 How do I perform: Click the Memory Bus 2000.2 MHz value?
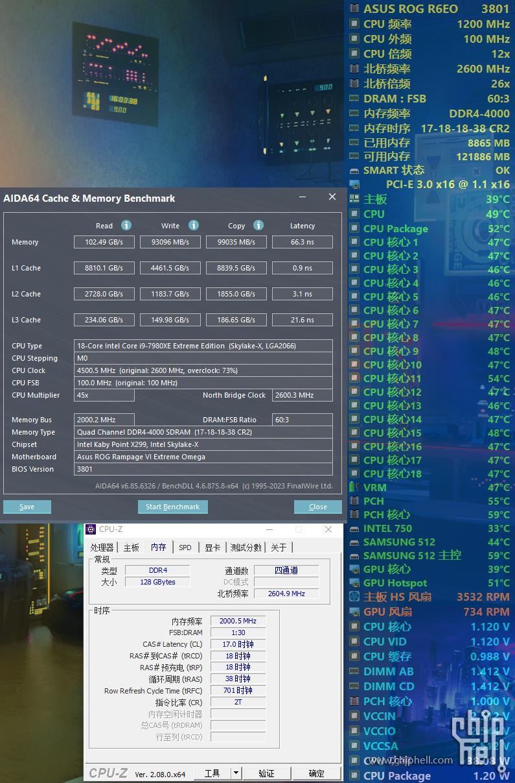point(104,420)
